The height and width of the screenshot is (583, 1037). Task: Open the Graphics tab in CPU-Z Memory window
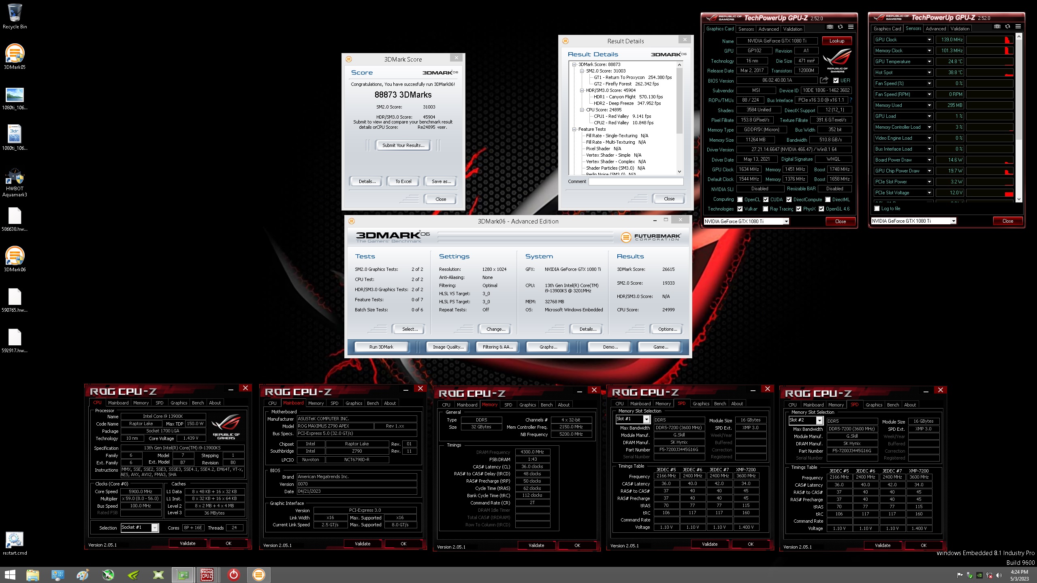pyautogui.click(x=527, y=405)
